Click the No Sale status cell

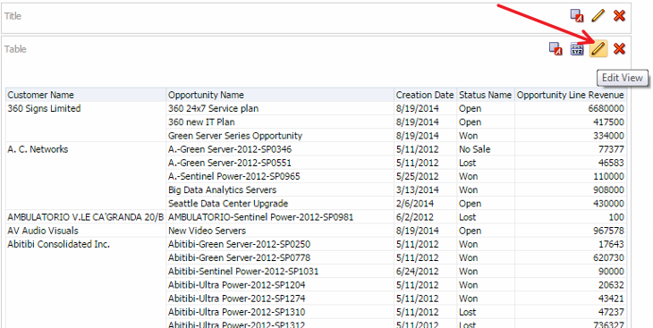click(x=475, y=149)
